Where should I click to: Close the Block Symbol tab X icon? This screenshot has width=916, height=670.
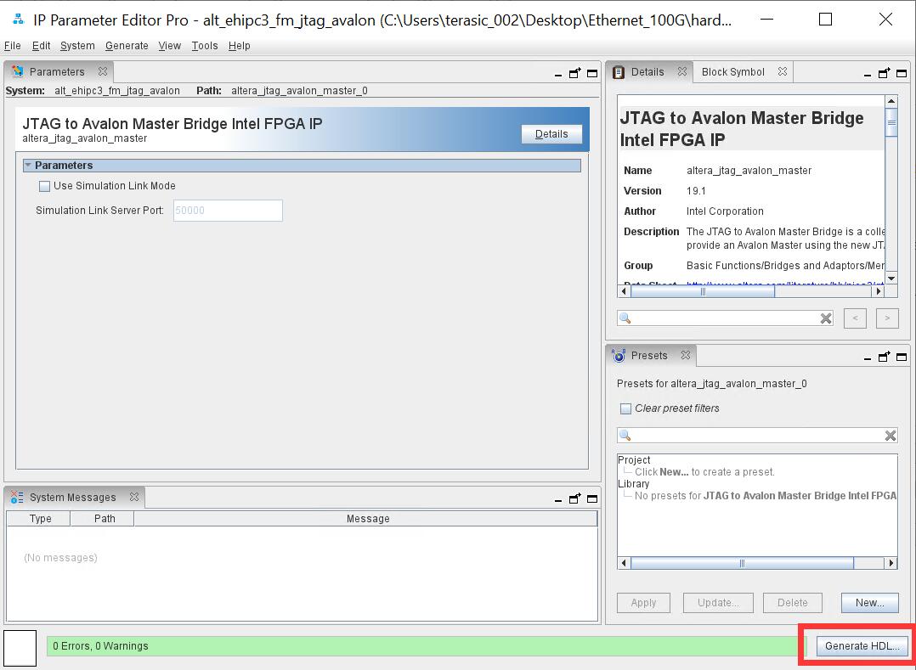[x=783, y=72]
